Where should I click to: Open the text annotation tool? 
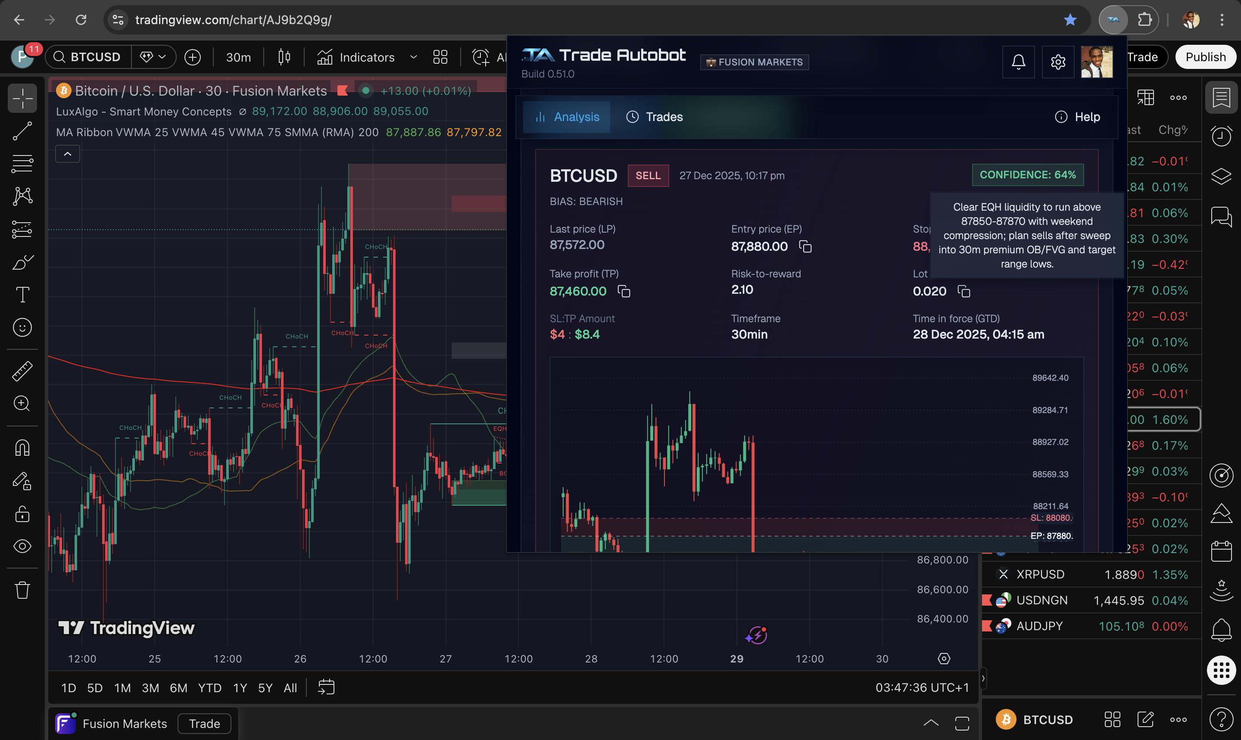point(22,294)
